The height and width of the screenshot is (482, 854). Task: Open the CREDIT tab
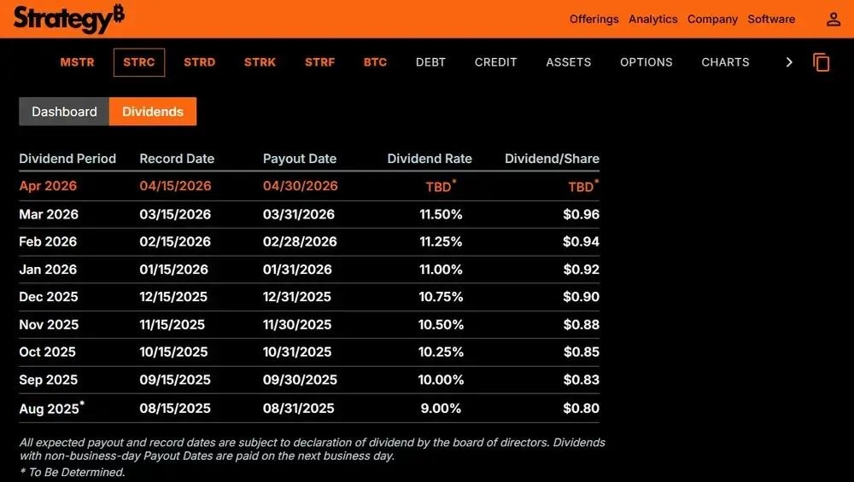(x=495, y=62)
